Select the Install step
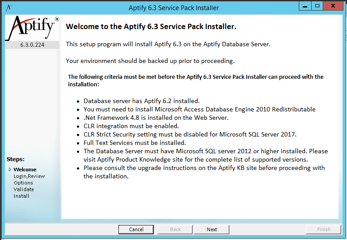Image resolution: width=347 pixels, height=240 pixels. (21, 196)
